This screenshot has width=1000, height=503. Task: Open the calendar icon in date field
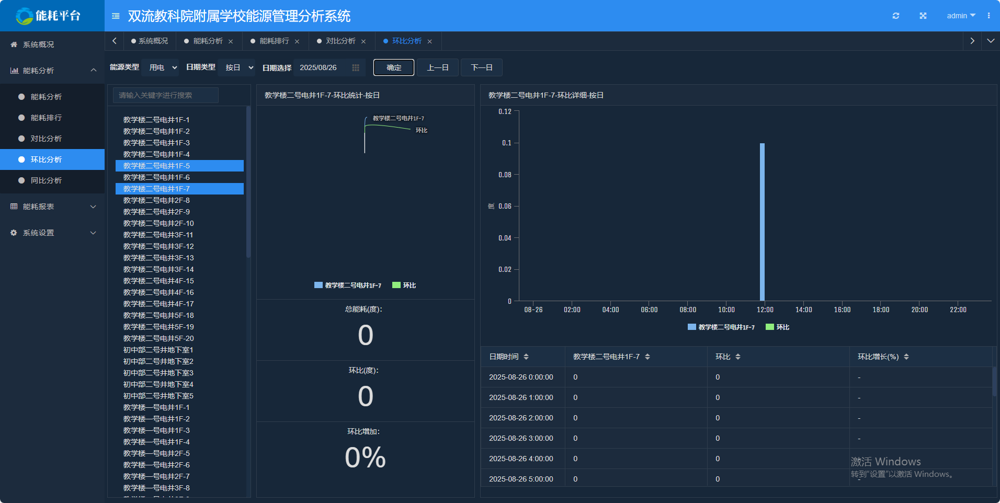[356, 67]
